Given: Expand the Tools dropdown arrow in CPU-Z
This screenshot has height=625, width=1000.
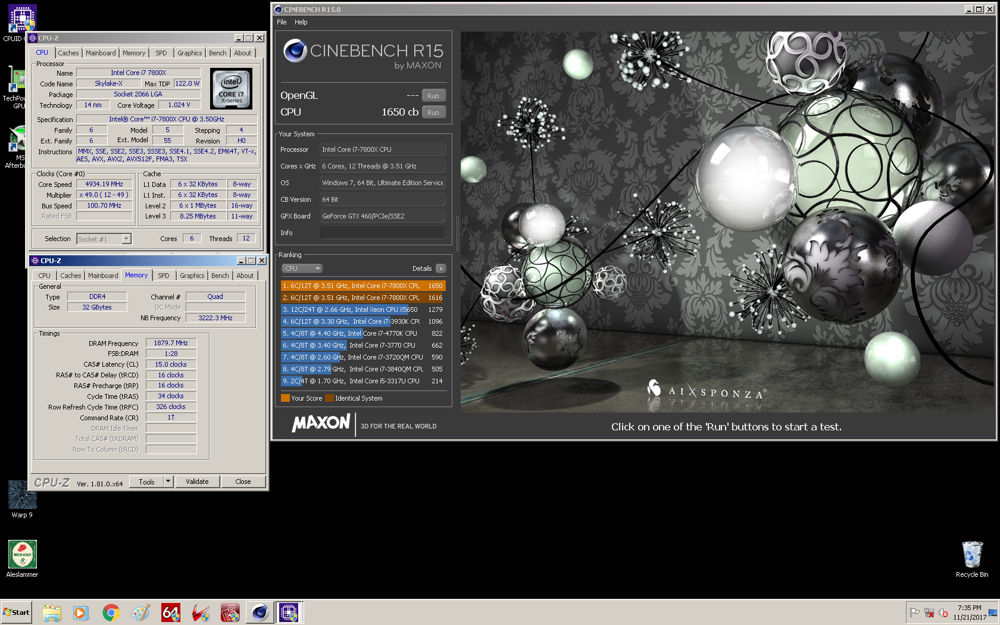Looking at the screenshot, I should pyautogui.click(x=168, y=482).
